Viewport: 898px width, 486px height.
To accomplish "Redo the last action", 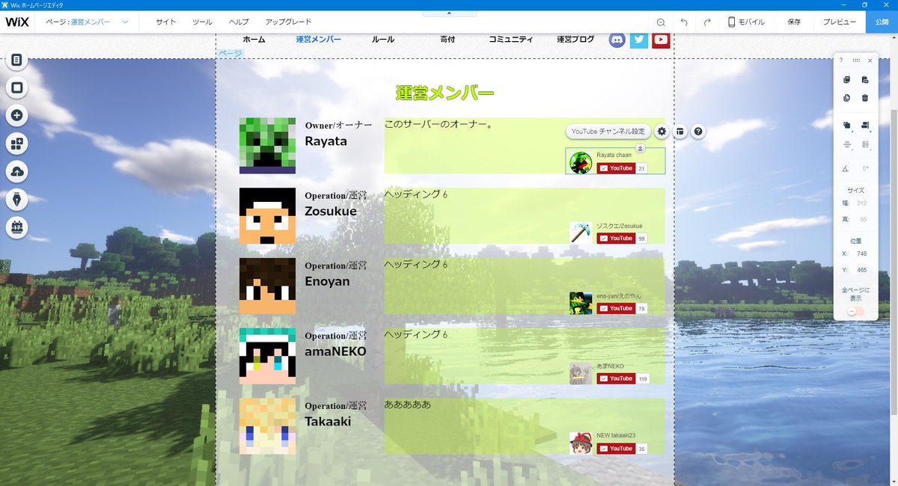I will [x=707, y=22].
